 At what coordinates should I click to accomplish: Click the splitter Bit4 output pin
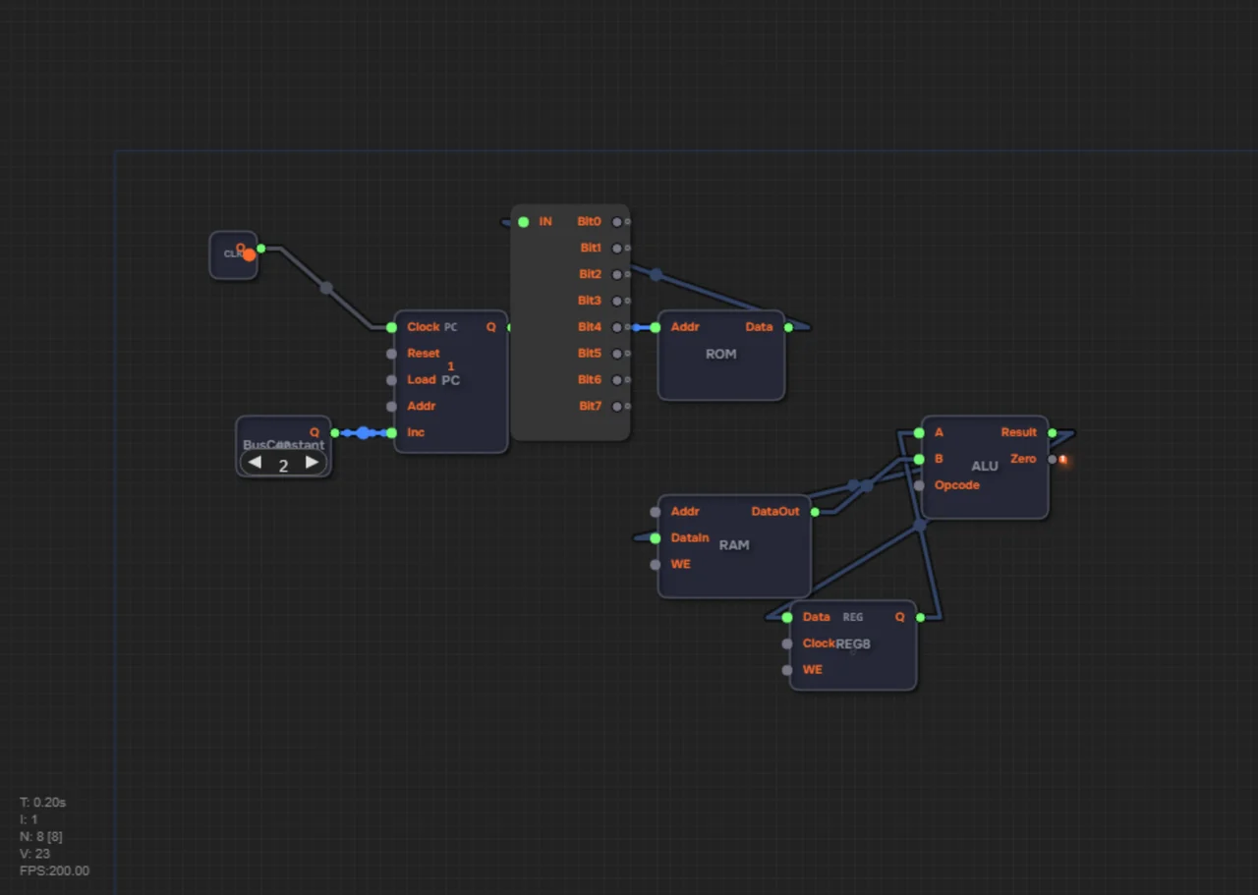tap(617, 327)
